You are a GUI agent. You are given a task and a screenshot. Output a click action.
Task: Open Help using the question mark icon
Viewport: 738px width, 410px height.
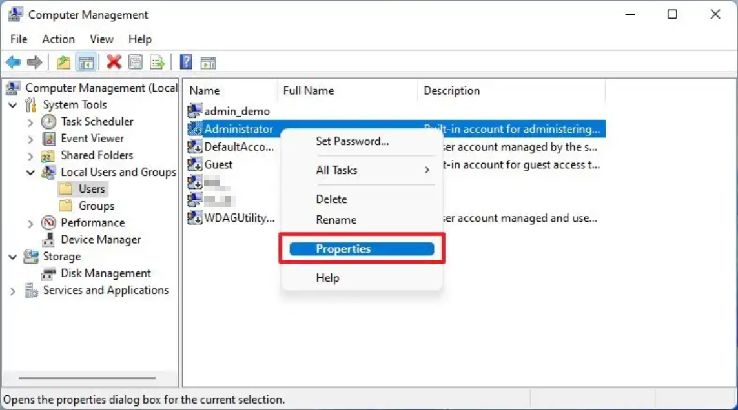[x=186, y=62]
